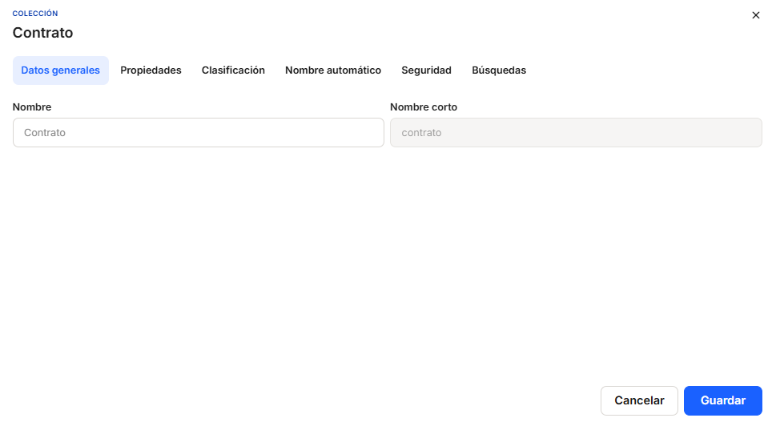
Task: Click the Nombre field label
Action: point(32,106)
